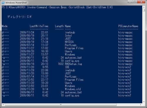147x108 pixels.
Task: Click hiro-macpc on the Intel row
Action: point(125,35)
